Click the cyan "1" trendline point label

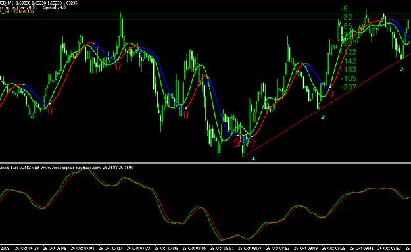[x=253, y=158]
